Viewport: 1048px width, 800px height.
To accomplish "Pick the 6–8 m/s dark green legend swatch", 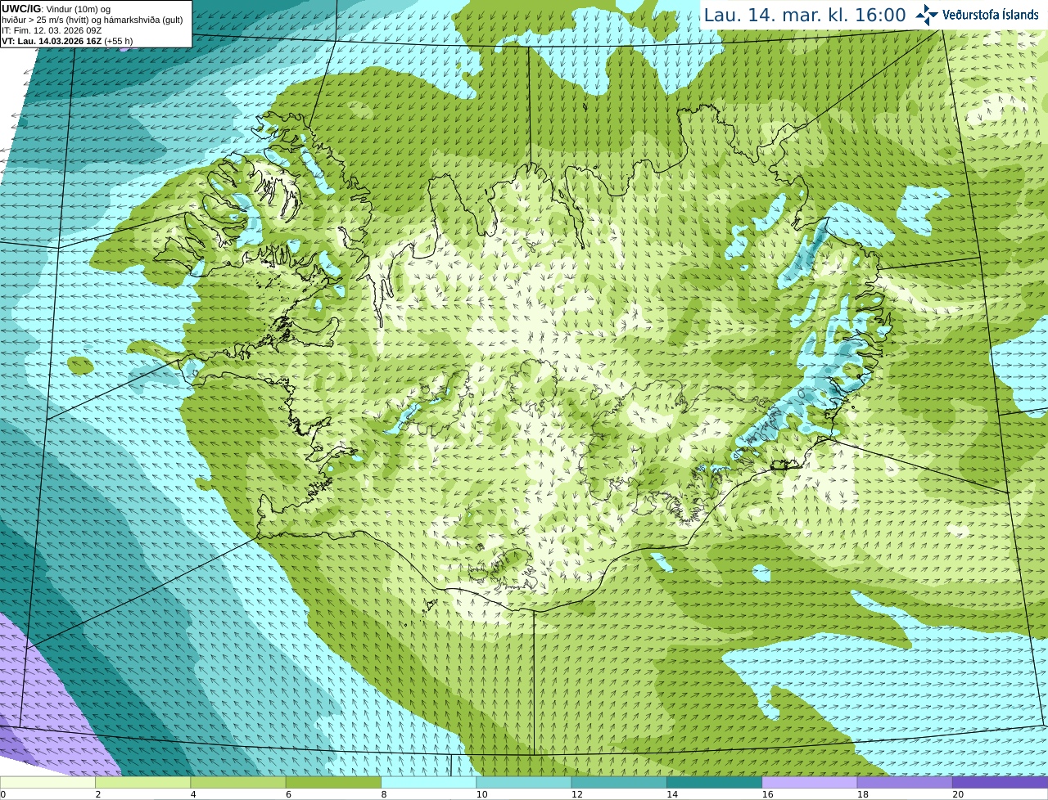I will tap(333, 782).
